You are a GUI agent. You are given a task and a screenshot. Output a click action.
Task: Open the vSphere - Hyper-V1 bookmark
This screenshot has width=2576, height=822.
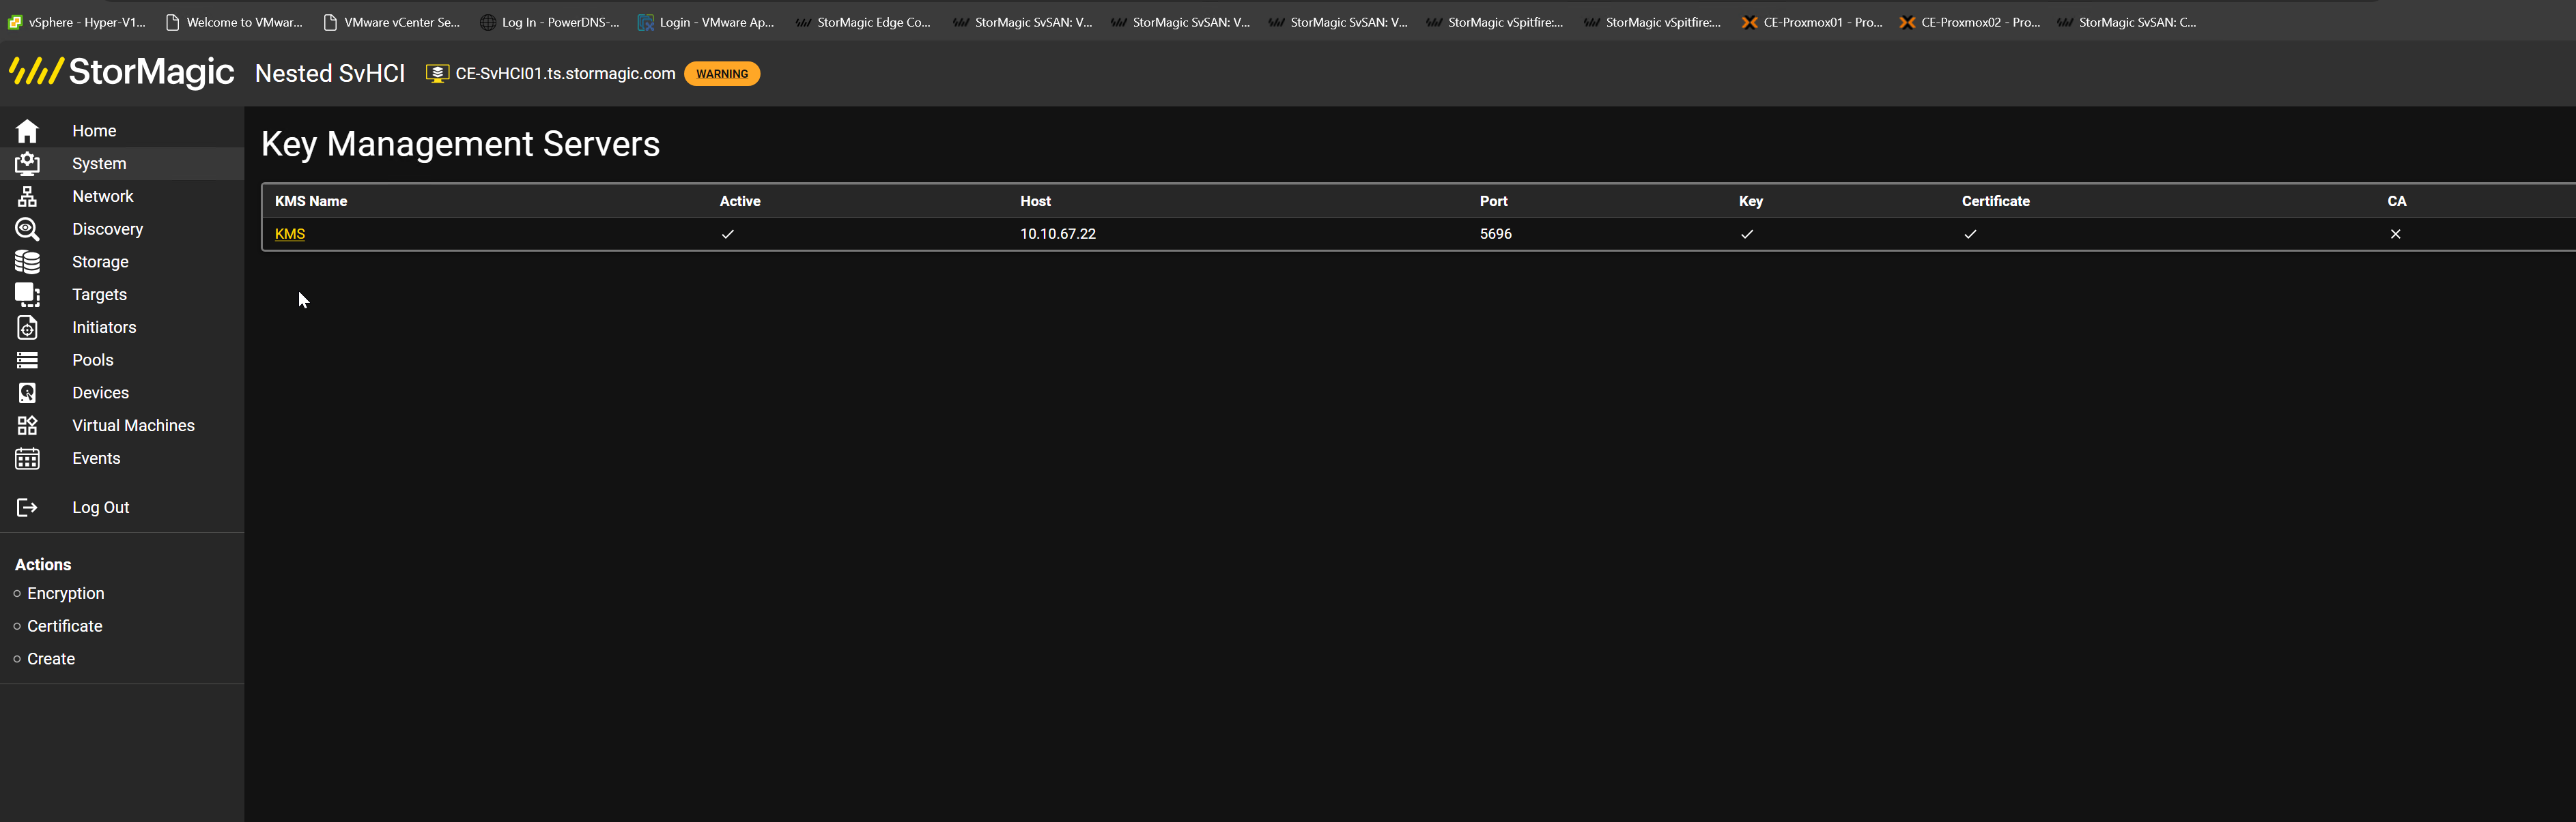(x=77, y=22)
